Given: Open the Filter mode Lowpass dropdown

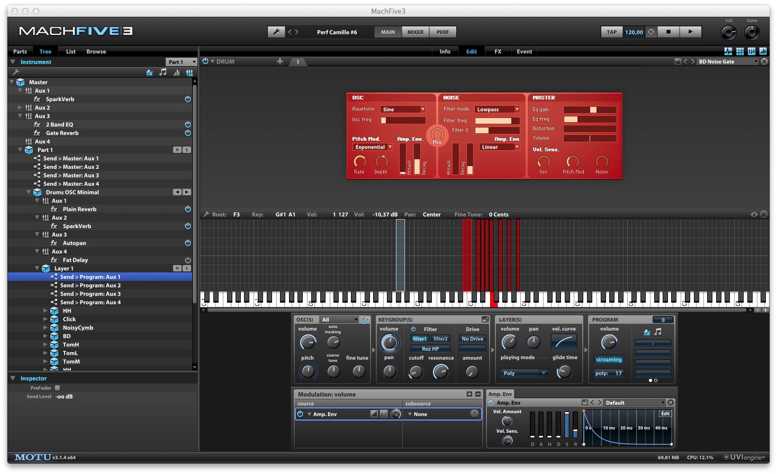Looking at the screenshot, I should coord(497,110).
